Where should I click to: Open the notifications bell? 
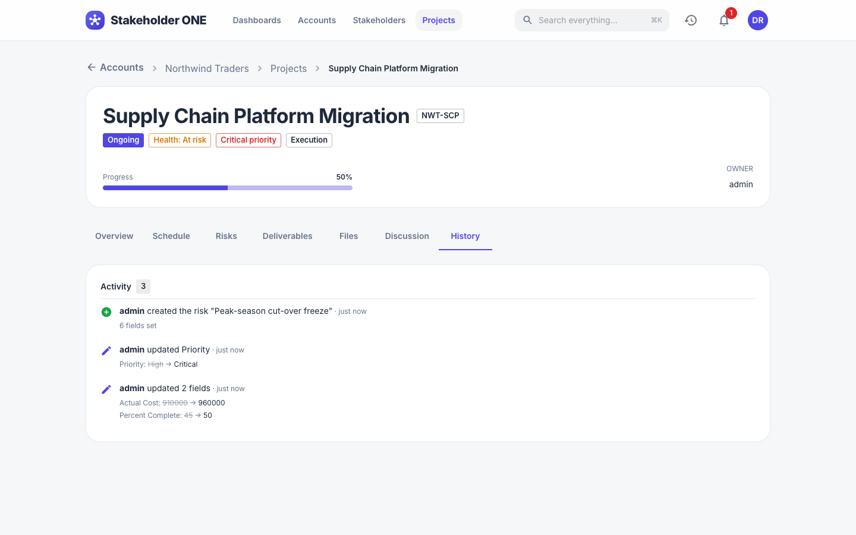[724, 20]
